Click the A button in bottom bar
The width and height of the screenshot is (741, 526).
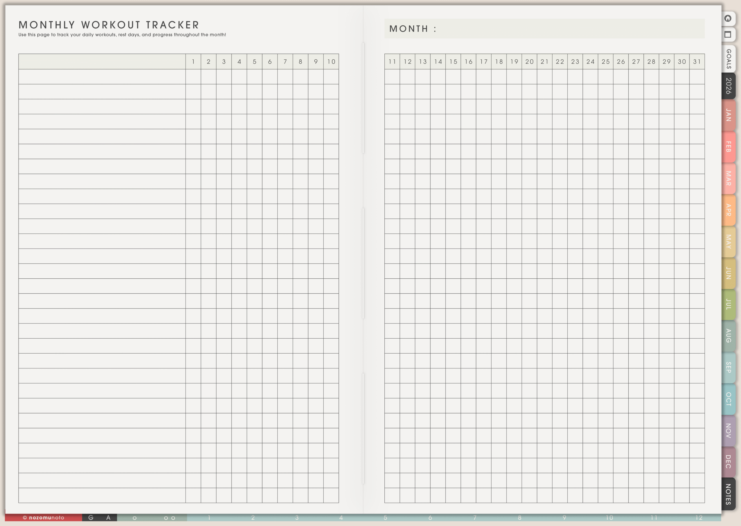pyautogui.click(x=108, y=518)
